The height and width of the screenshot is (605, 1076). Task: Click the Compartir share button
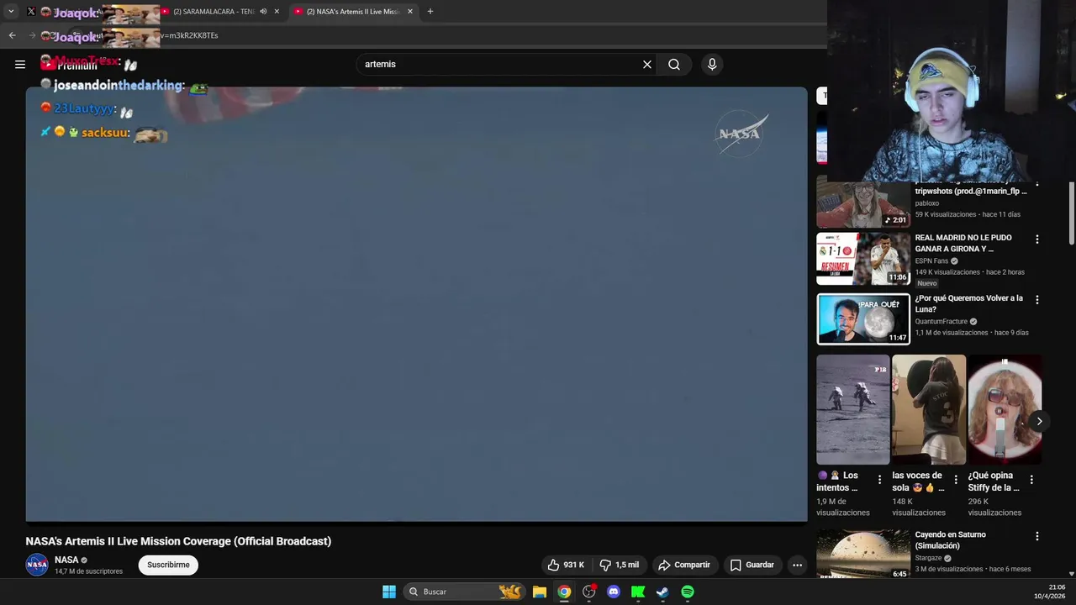[684, 565]
